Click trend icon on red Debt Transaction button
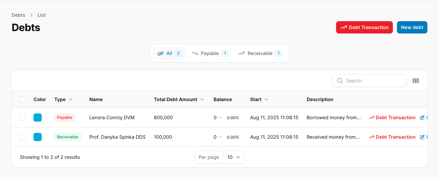Viewport: 439px width, 179px height. pyautogui.click(x=343, y=27)
